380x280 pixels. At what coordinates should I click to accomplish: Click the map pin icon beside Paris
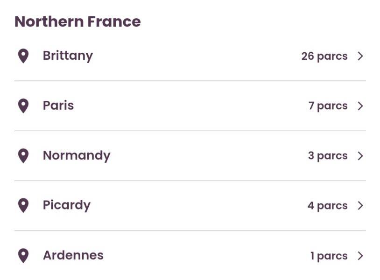(23, 106)
